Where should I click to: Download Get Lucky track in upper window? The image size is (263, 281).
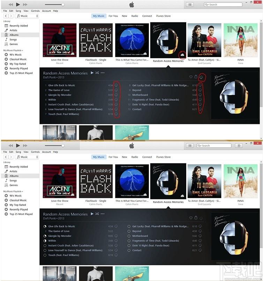(x=200, y=85)
